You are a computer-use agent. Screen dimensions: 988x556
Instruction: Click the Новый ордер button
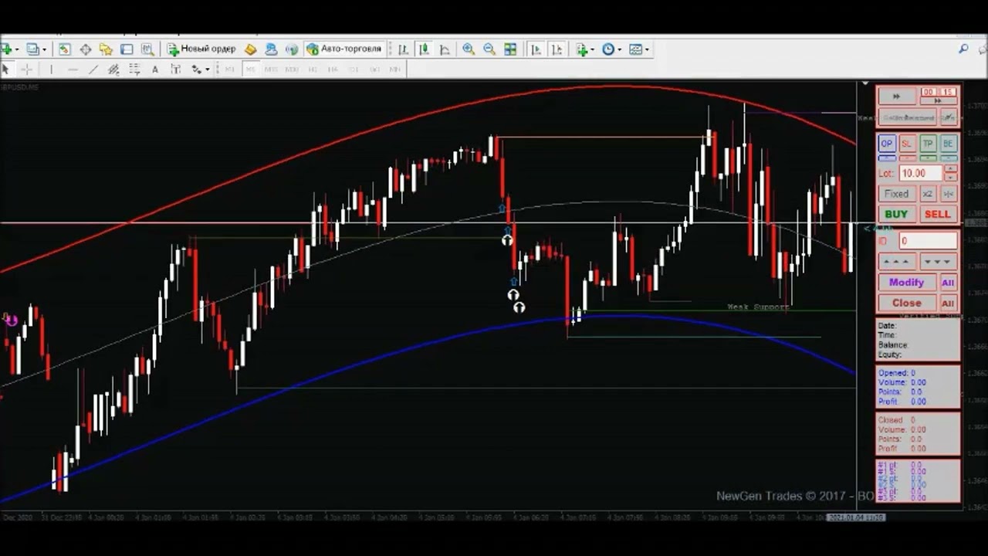point(201,49)
